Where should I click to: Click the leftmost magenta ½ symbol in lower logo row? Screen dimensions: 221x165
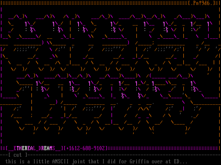point(43,89)
